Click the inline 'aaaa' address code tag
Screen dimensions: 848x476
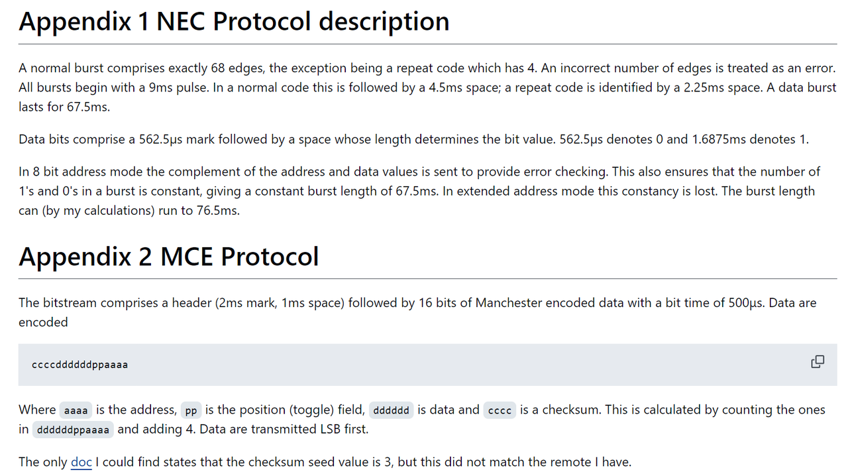(76, 410)
